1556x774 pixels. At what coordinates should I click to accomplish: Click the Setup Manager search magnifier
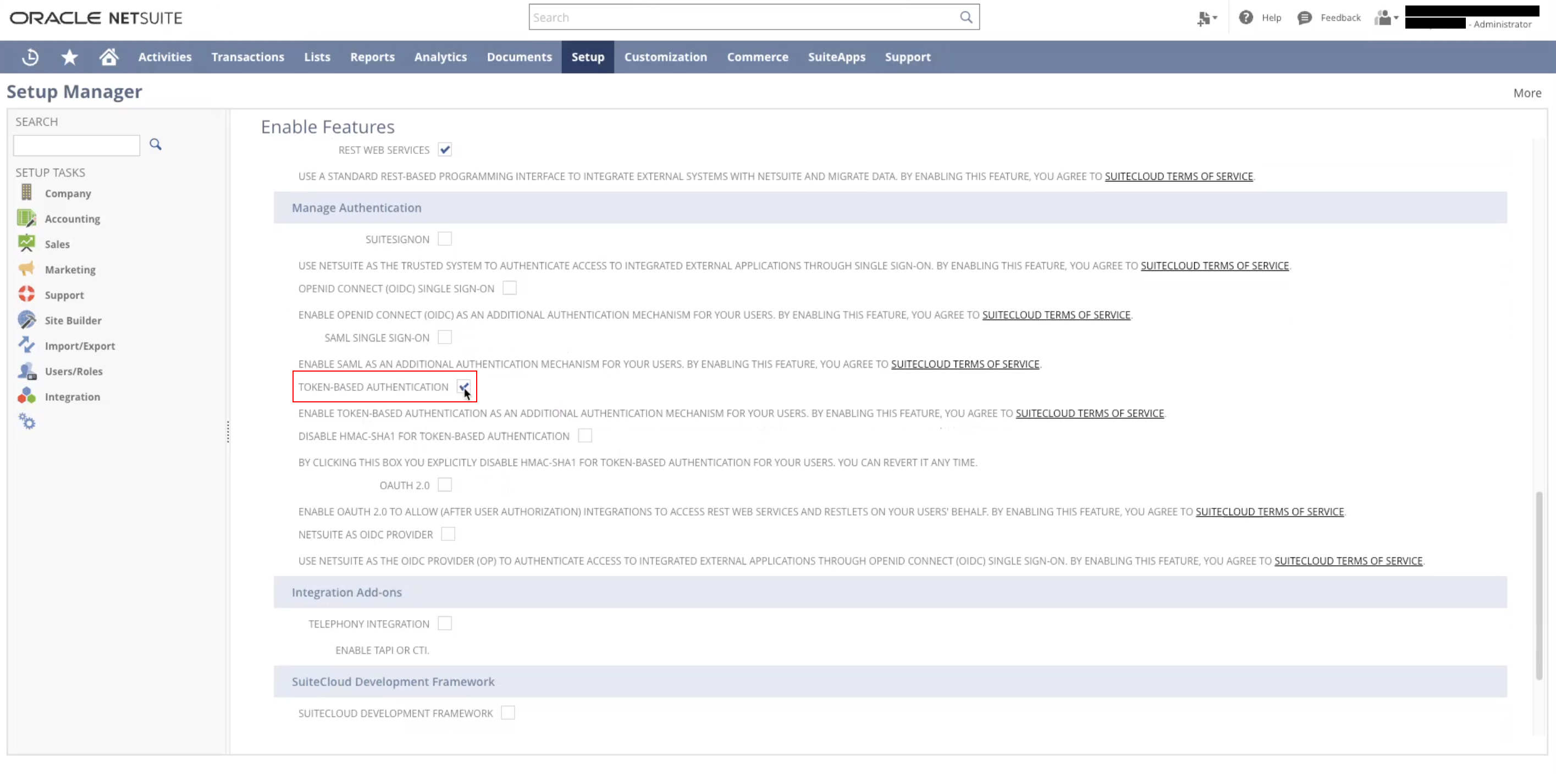[155, 144]
